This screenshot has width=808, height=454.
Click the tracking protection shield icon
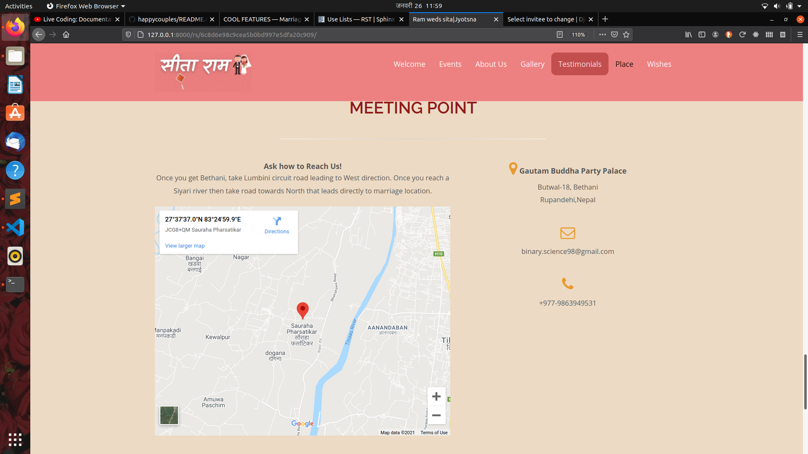128,34
